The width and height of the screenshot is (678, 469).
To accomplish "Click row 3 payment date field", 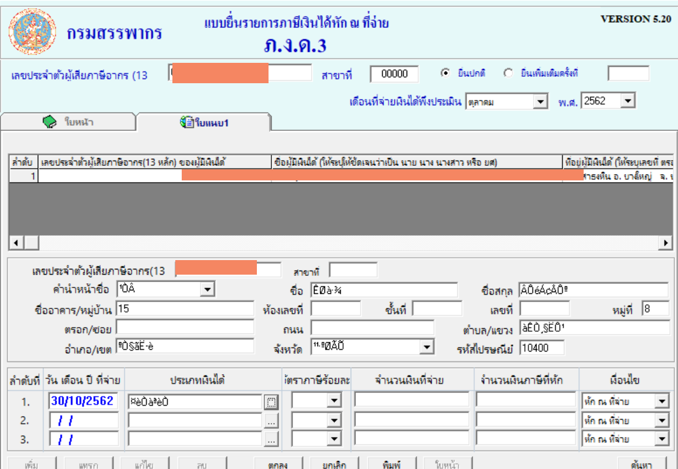I will (83, 439).
